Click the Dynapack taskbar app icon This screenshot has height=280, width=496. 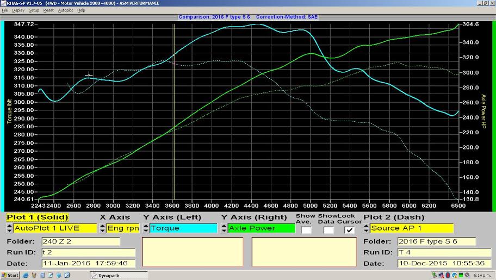[x=94, y=276]
